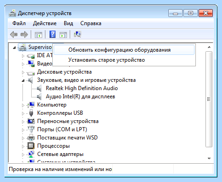222x182 pixels.
Task: Minimize the Диспетчер устройств window
Action: tap(175, 13)
